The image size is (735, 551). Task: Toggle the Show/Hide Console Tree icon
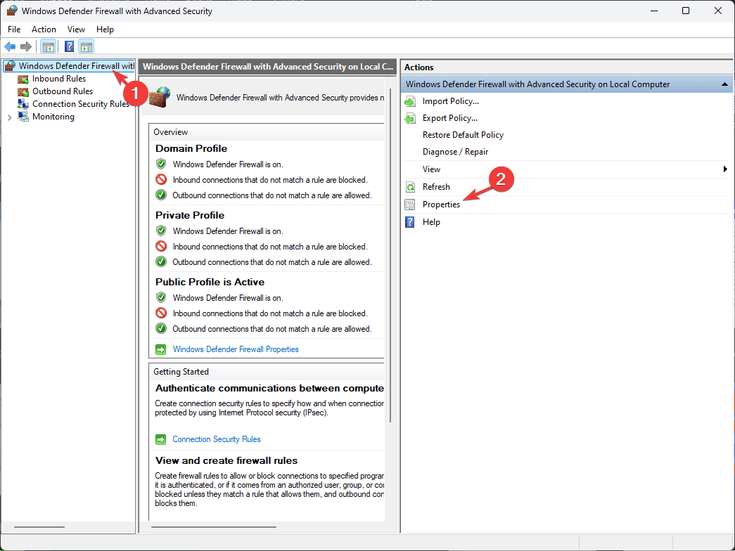coord(49,46)
